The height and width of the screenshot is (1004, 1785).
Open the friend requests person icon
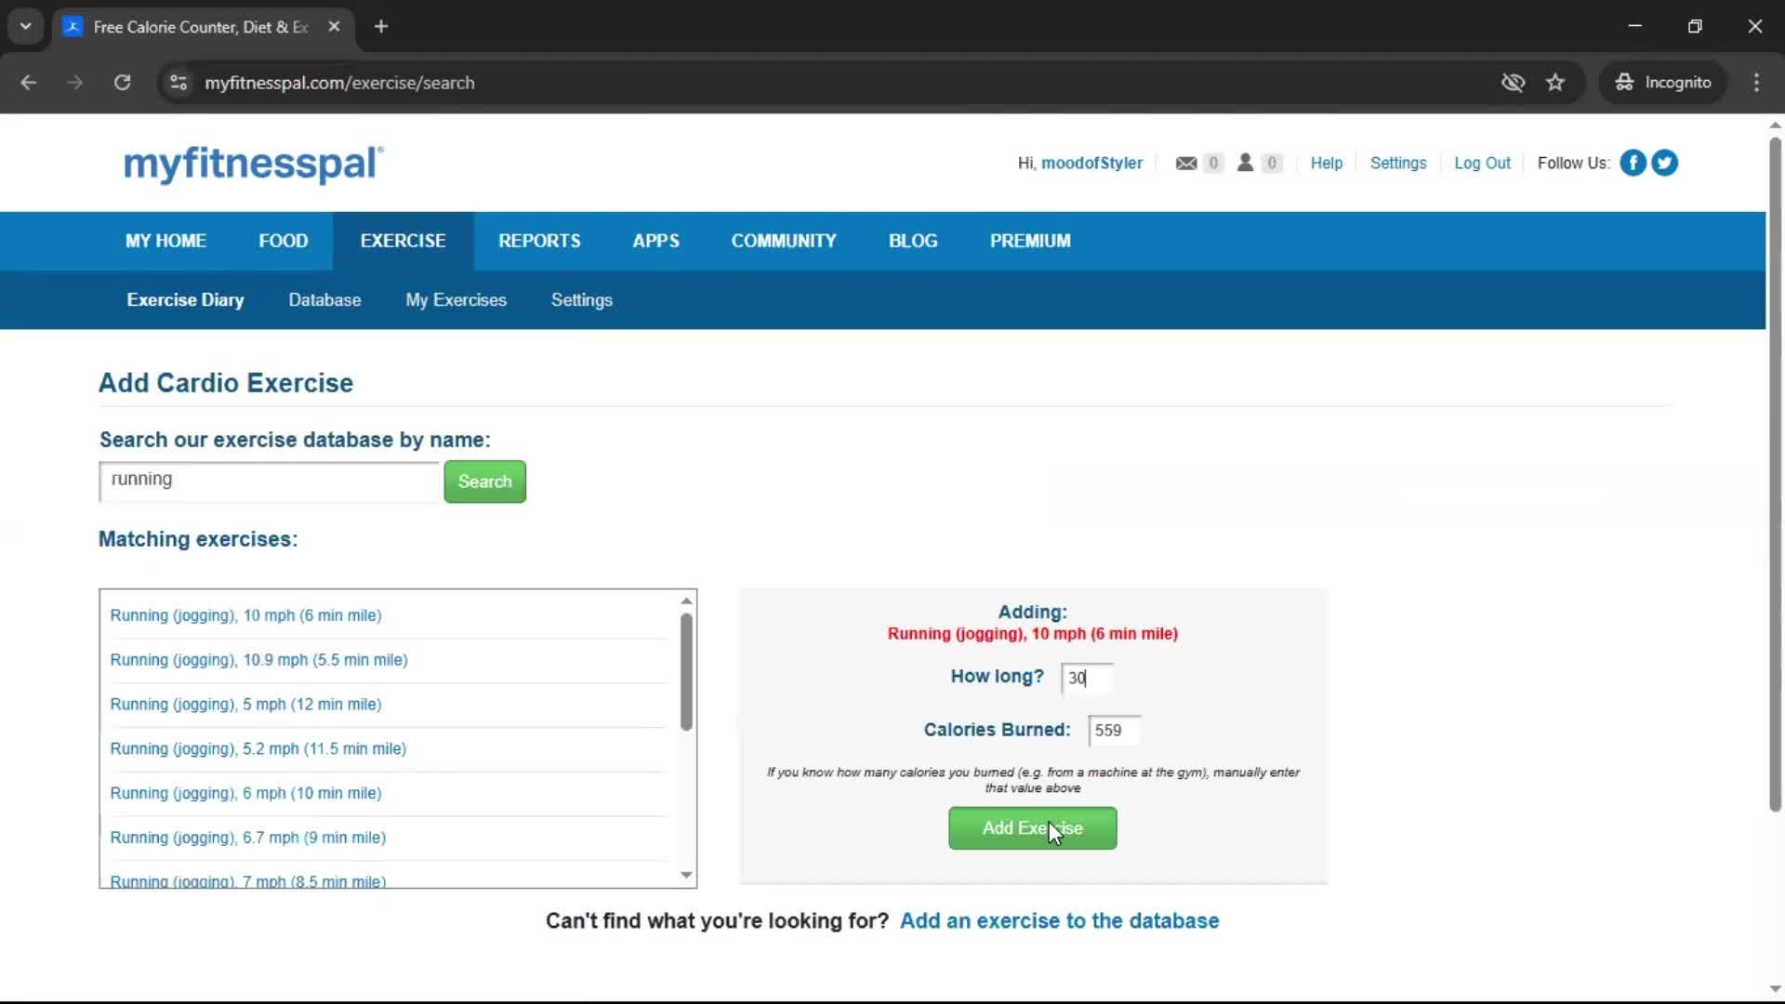[x=1245, y=163]
